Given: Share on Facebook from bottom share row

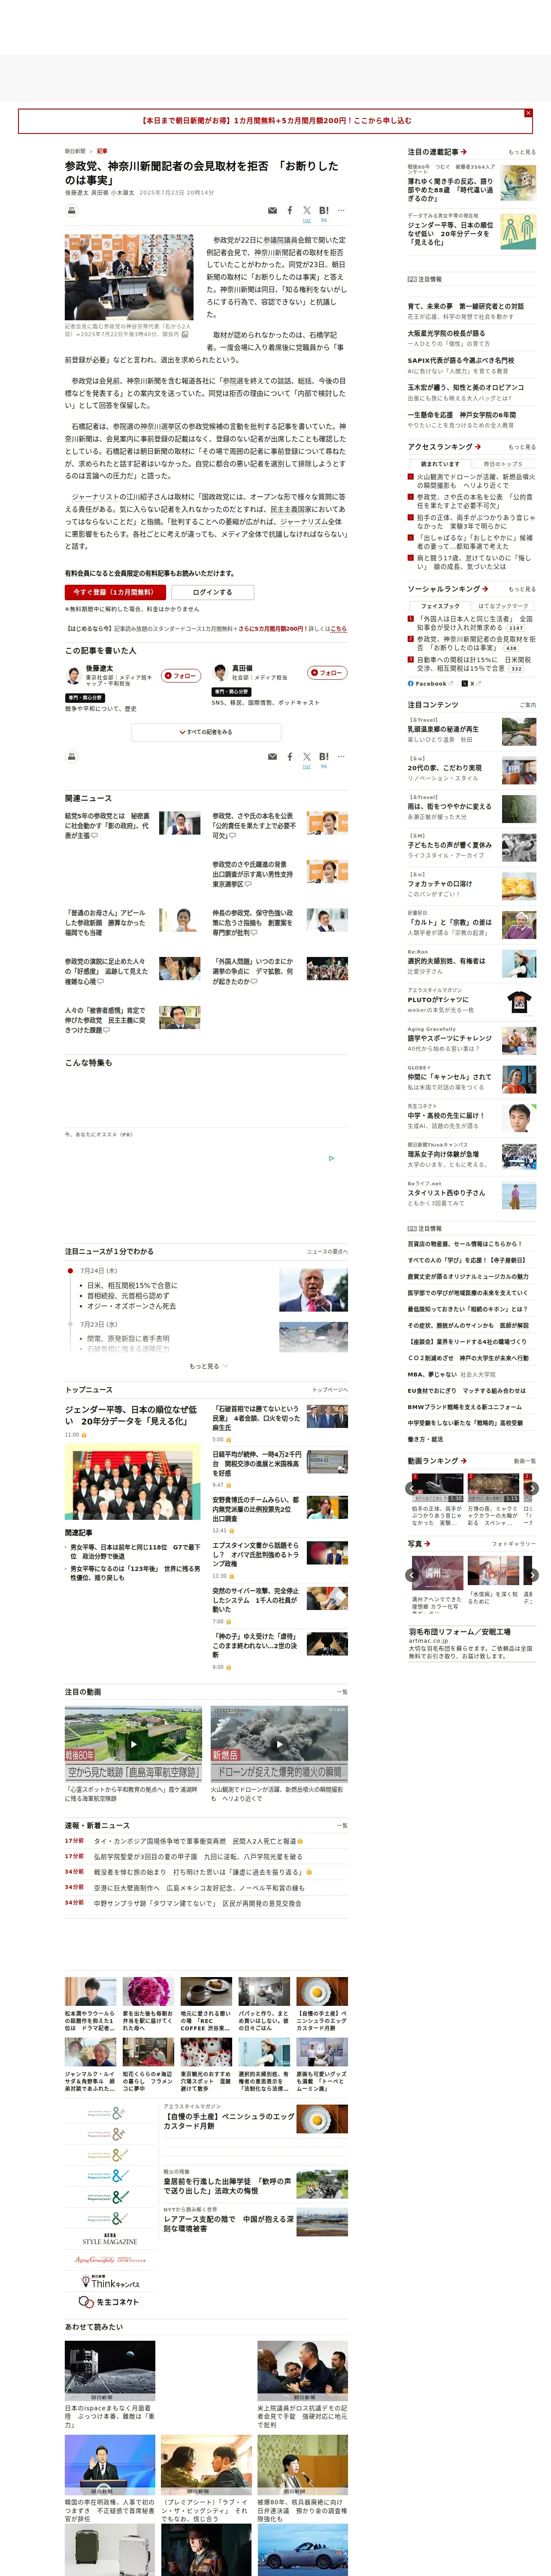Looking at the screenshot, I should pos(290,757).
